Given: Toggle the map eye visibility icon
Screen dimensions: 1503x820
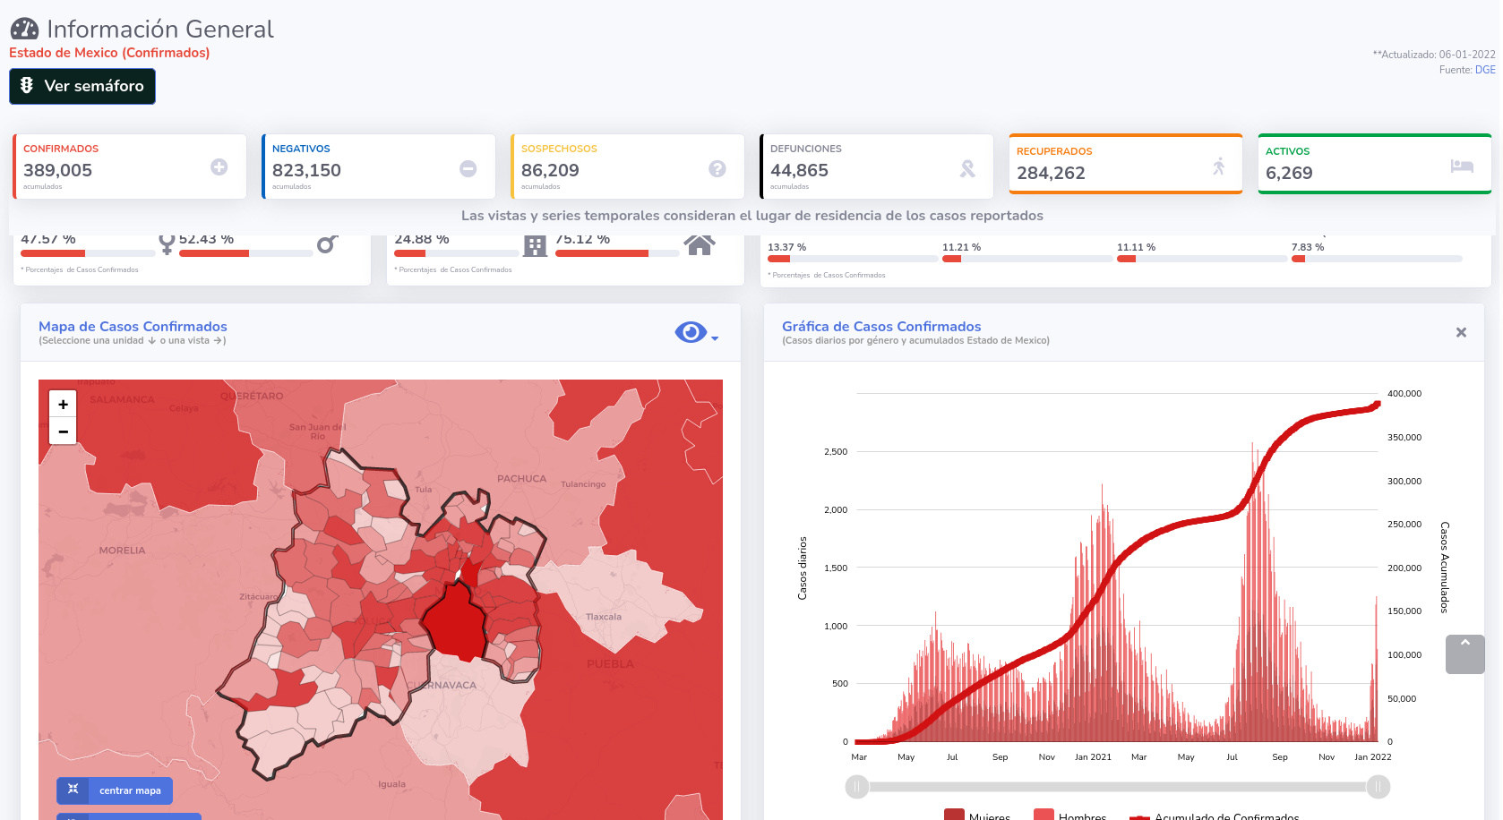Looking at the screenshot, I should pyautogui.click(x=691, y=332).
